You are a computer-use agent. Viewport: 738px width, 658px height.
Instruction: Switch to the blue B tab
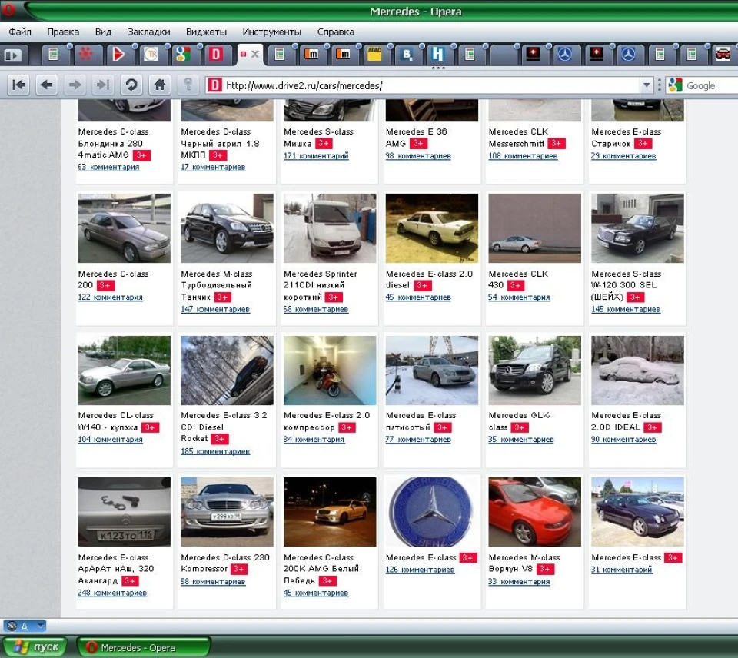407,55
